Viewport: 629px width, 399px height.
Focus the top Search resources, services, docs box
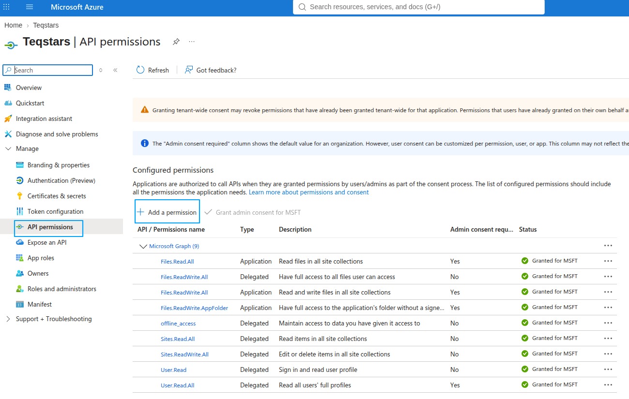tap(419, 7)
